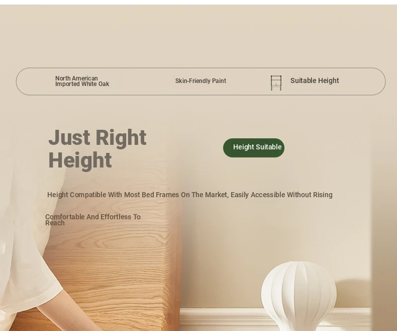The width and height of the screenshot is (397, 331).
Task: Click the word Reach under the caption
Action: (55, 223)
